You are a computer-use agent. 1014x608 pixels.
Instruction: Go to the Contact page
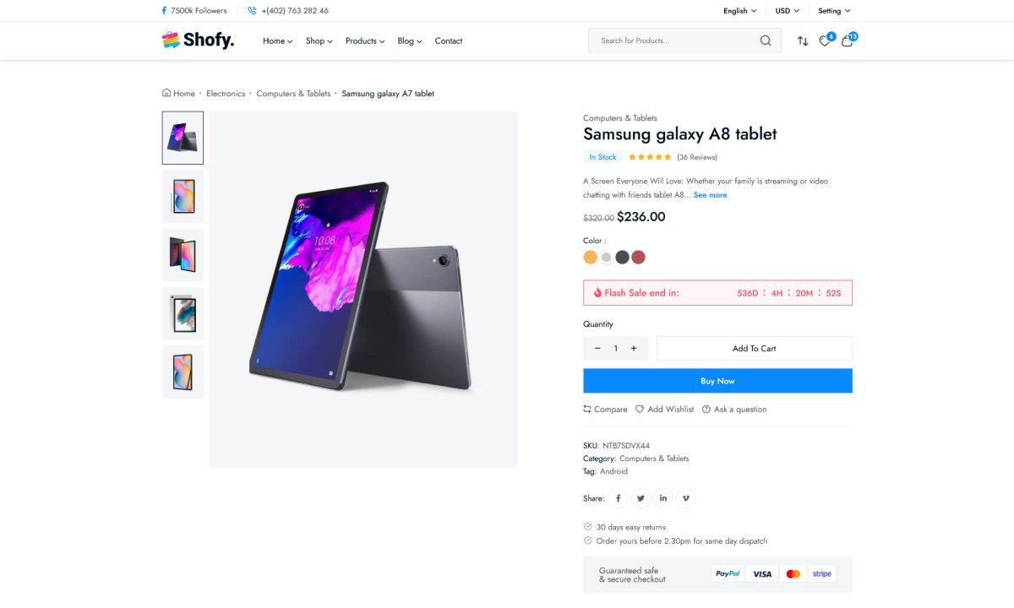point(449,41)
